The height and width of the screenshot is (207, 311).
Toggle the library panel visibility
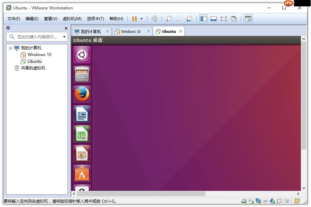[203, 18]
